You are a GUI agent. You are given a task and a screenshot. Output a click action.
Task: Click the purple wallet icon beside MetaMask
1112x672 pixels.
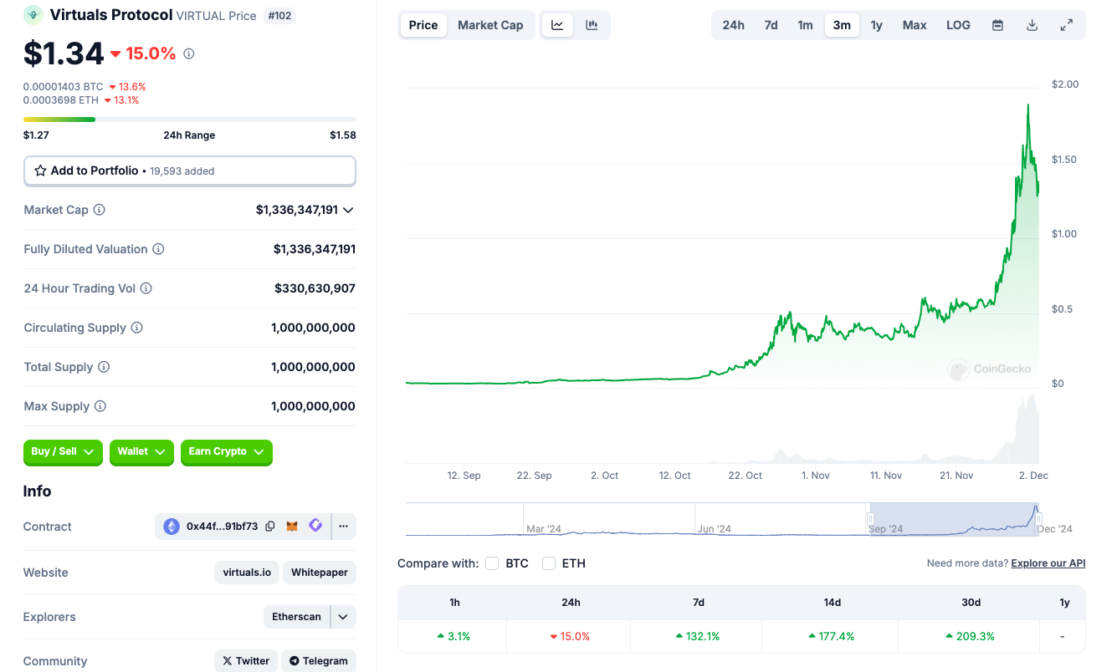315,526
